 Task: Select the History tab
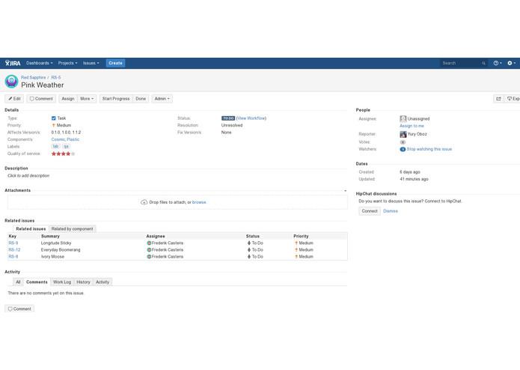83,282
